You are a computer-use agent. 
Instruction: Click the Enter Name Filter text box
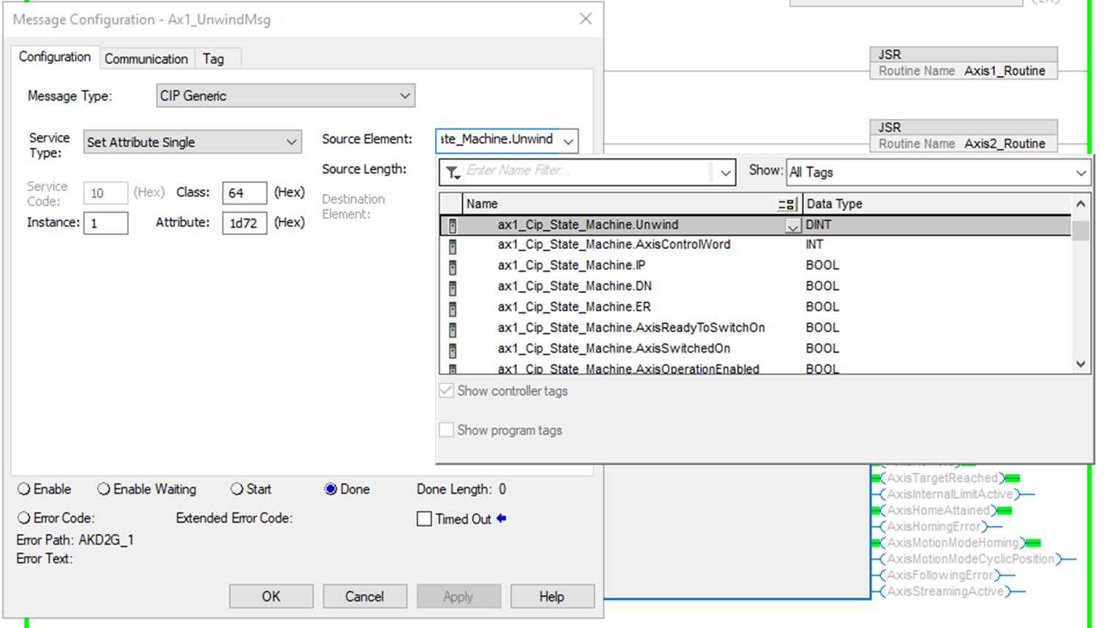(588, 171)
